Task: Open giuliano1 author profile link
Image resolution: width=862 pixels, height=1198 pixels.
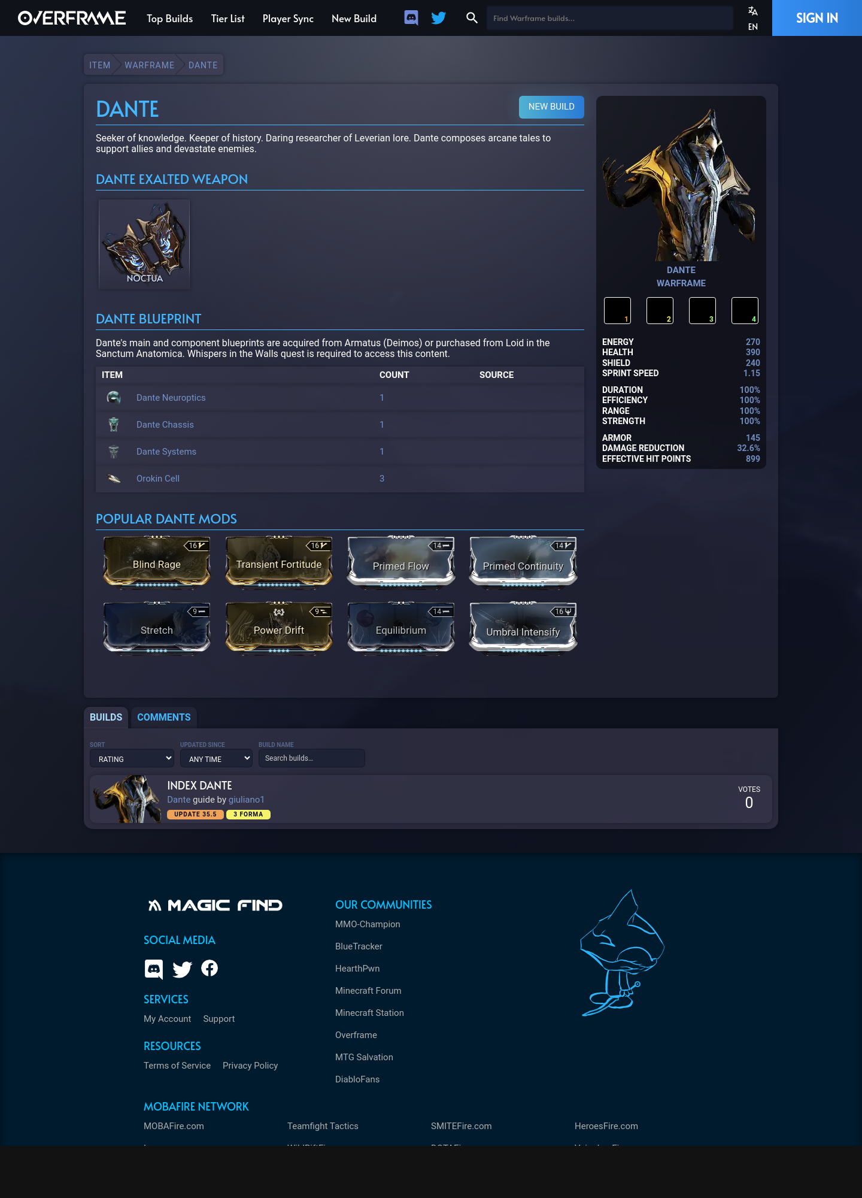Action: click(x=246, y=800)
